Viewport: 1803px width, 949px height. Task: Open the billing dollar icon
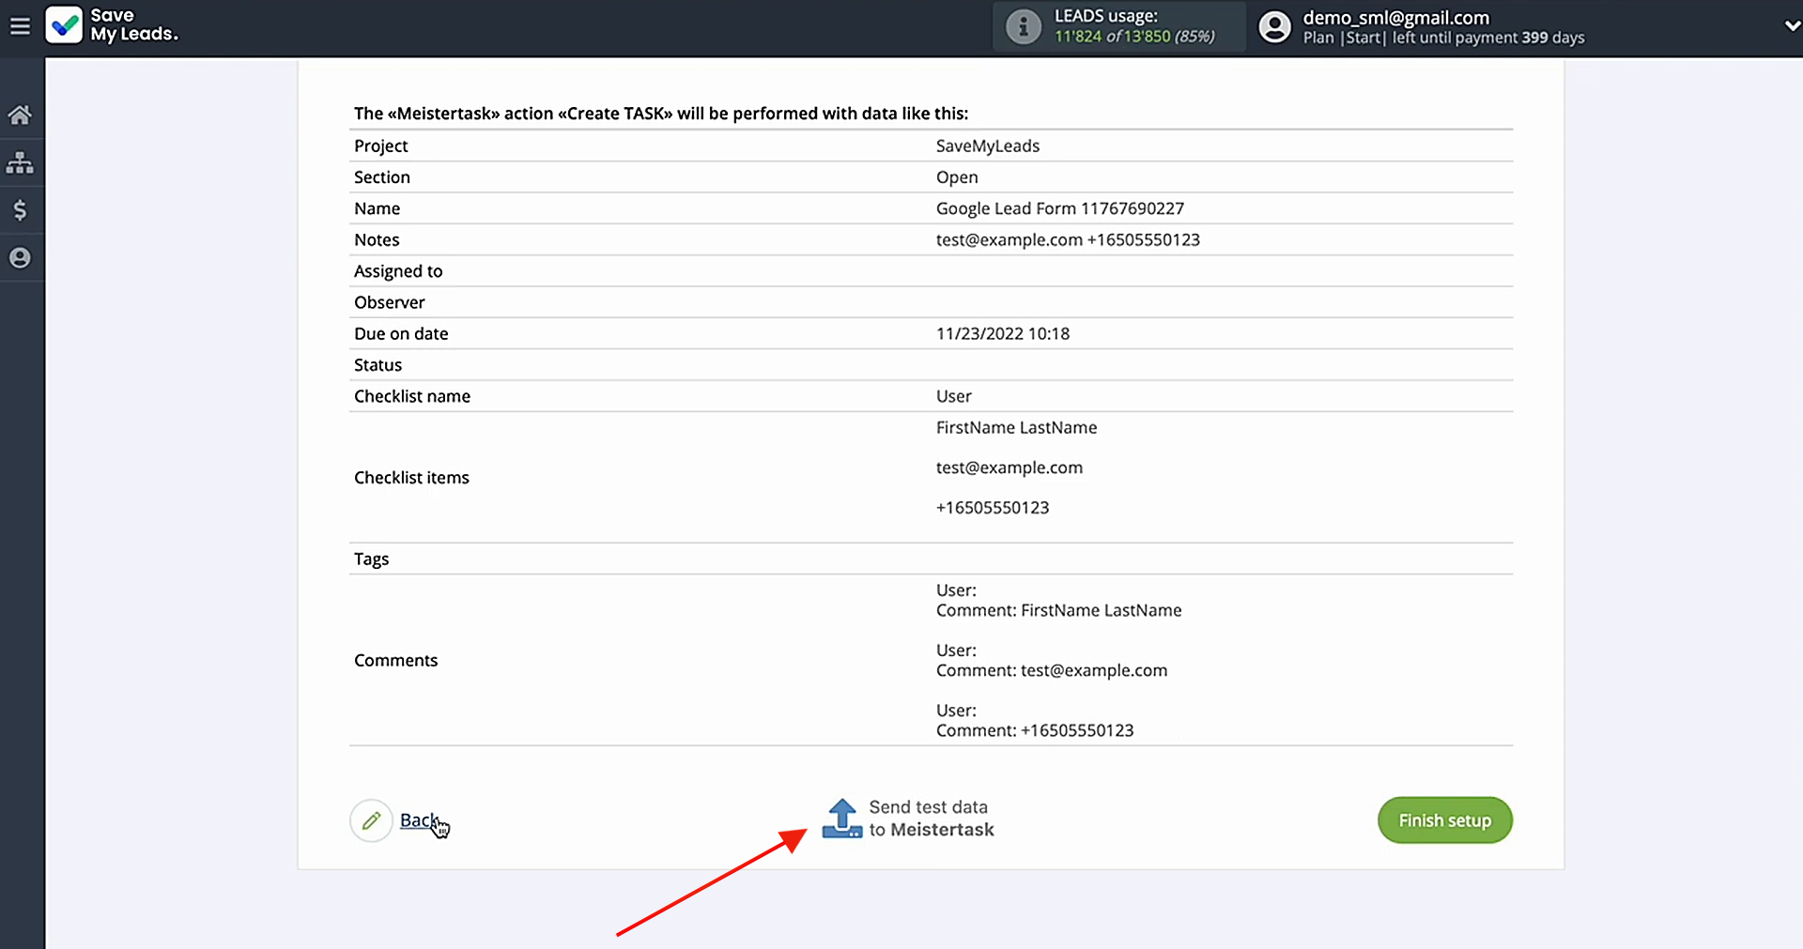coord(20,210)
